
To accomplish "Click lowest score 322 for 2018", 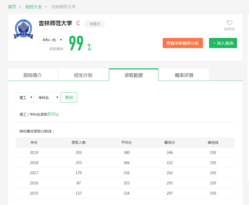I will [x=170, y=163].
